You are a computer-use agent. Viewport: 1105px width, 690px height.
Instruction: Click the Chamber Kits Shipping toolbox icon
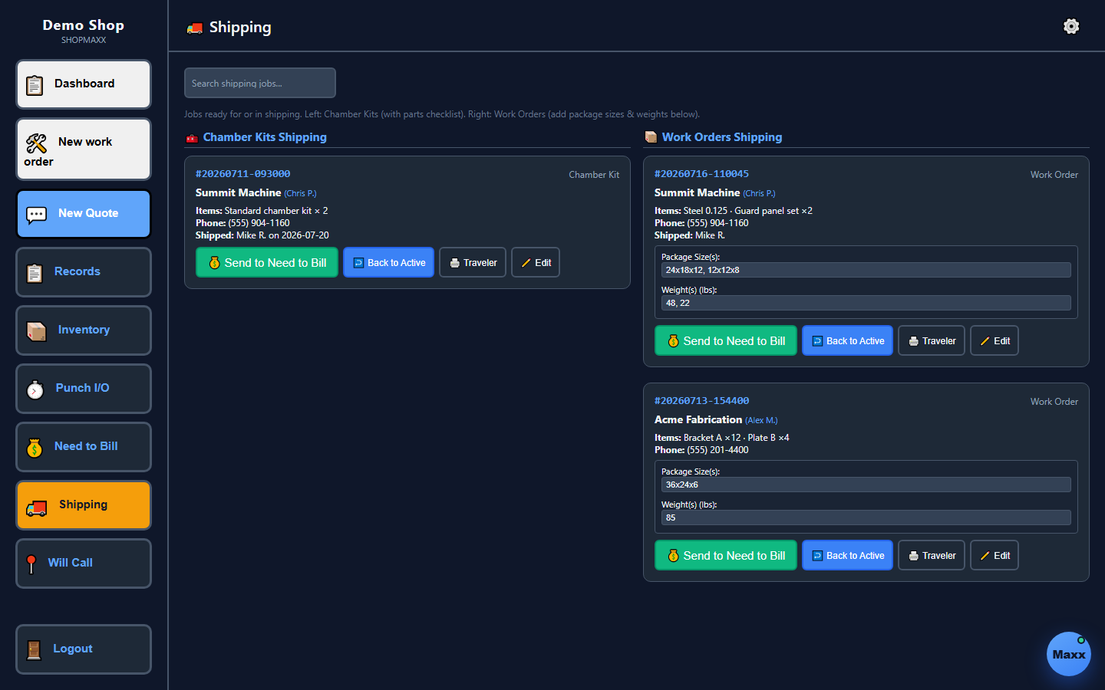tap(192, 138)
